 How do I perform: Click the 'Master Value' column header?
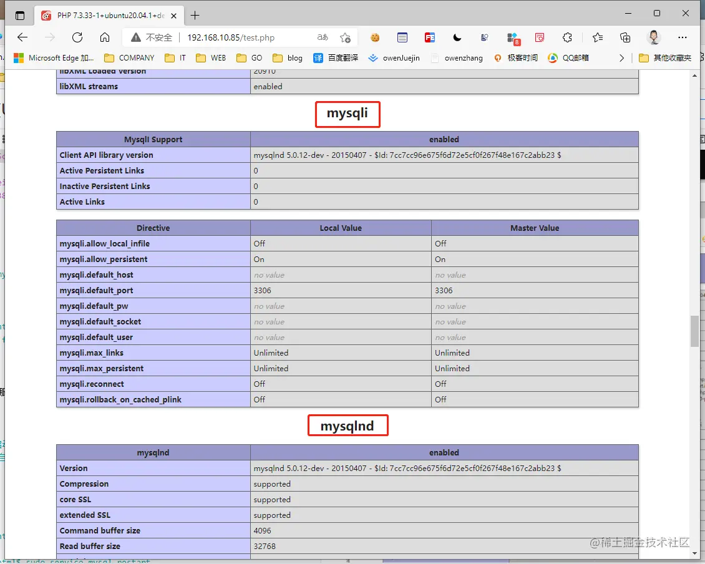tap(535, 228)
